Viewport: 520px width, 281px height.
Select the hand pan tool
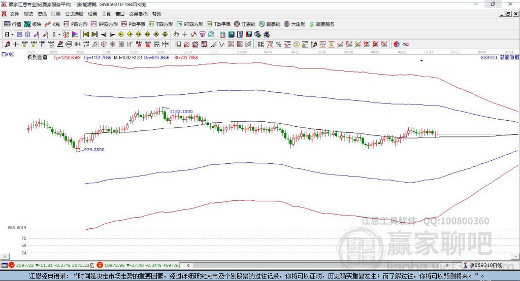tap(176, 34)
